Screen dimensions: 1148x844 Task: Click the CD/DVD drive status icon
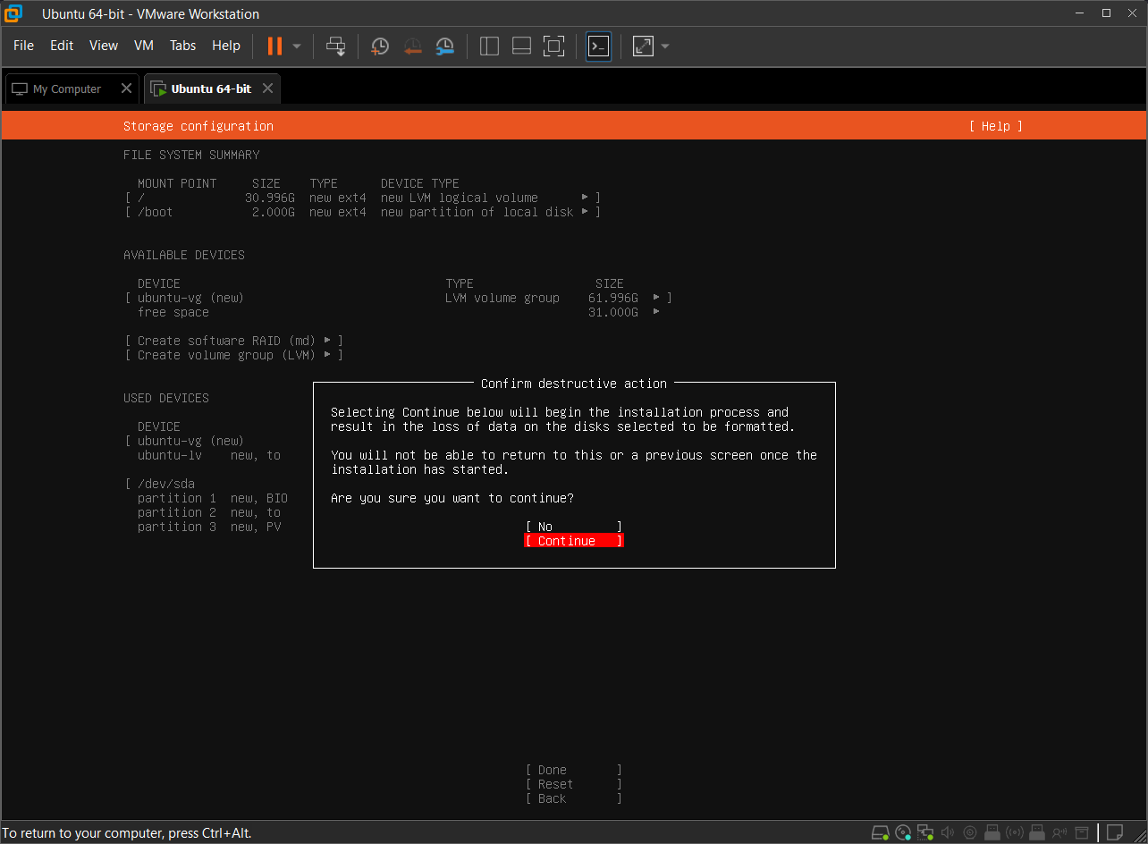pos(903,832)
